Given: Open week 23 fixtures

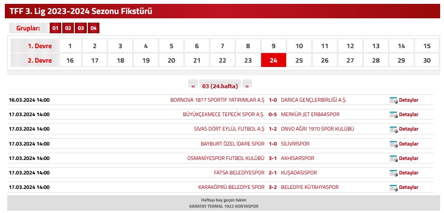Looking at the screenshot, I should (x=248, y=60).
